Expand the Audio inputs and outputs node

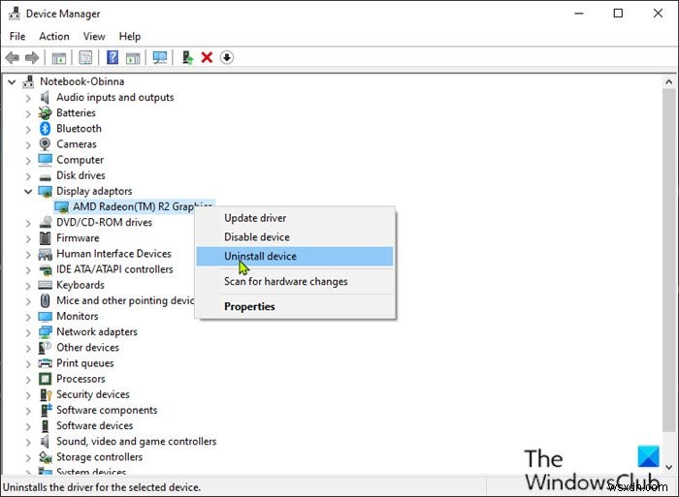[28, 98]
